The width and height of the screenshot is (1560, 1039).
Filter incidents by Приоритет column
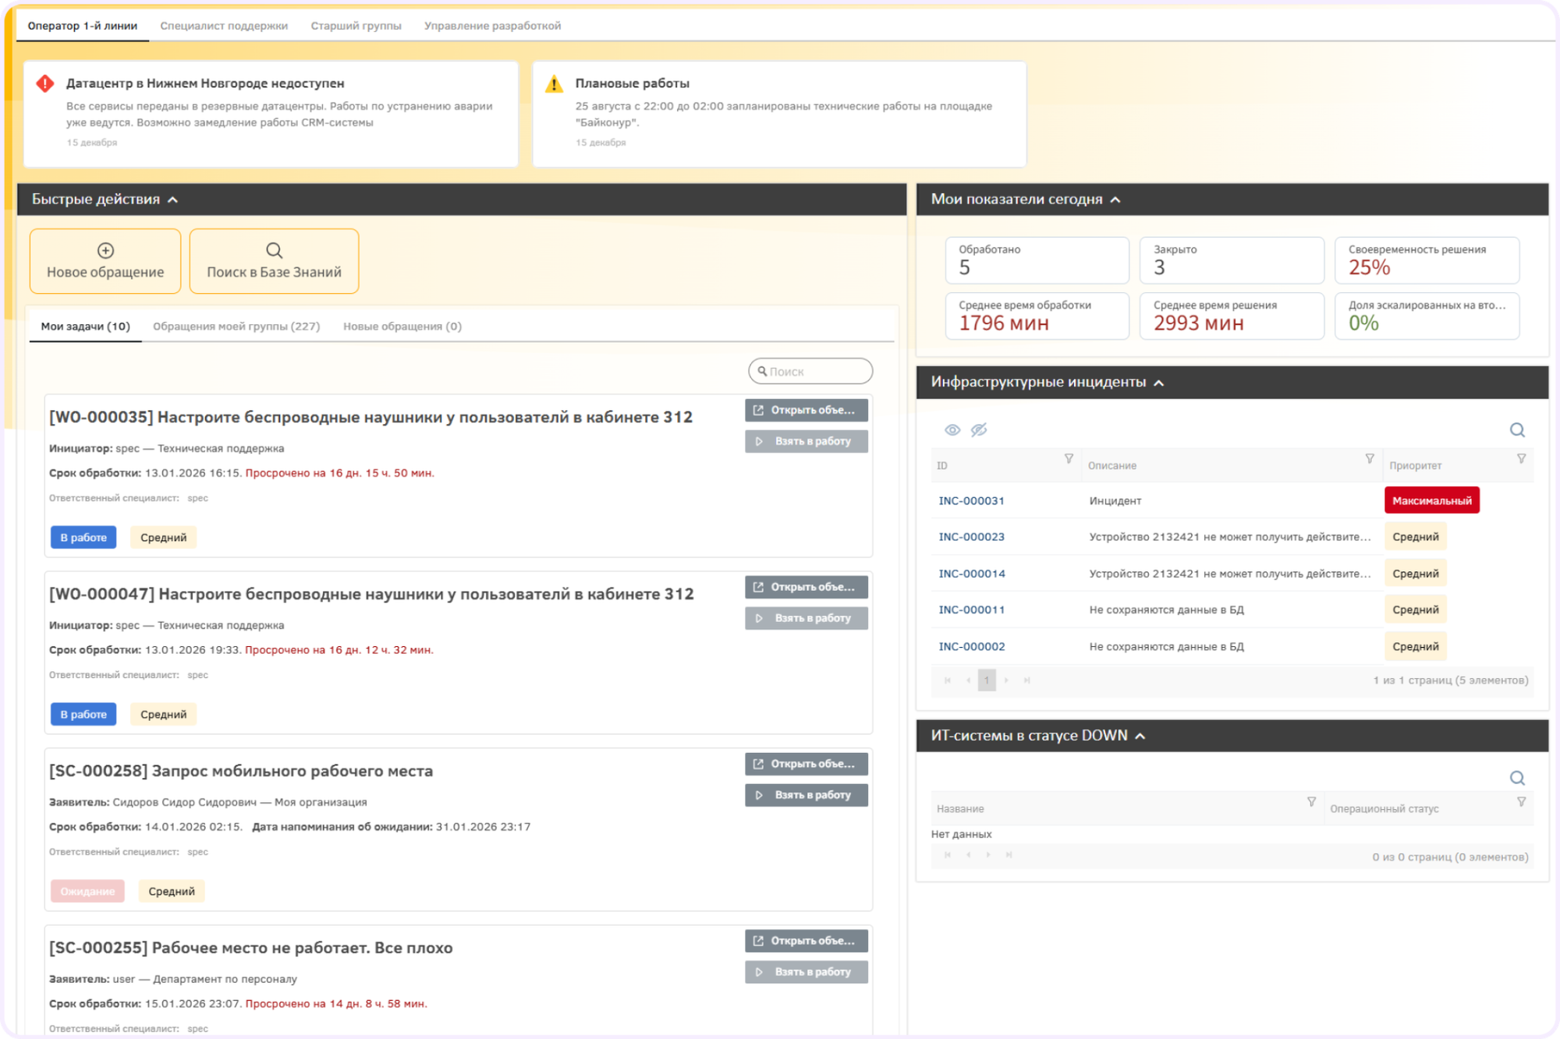pyautogui.click(x=1521, y=459)
